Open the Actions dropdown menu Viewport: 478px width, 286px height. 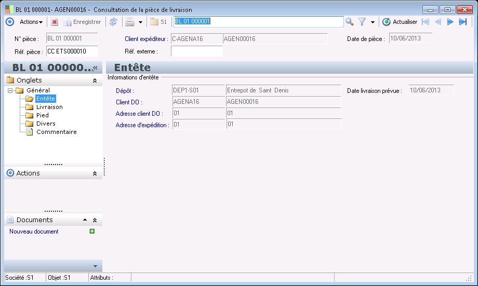pos(31,22)
